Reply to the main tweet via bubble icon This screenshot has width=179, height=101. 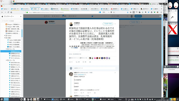tap(70, 62)
